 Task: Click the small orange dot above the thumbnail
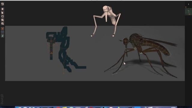(x=186, y=7)
